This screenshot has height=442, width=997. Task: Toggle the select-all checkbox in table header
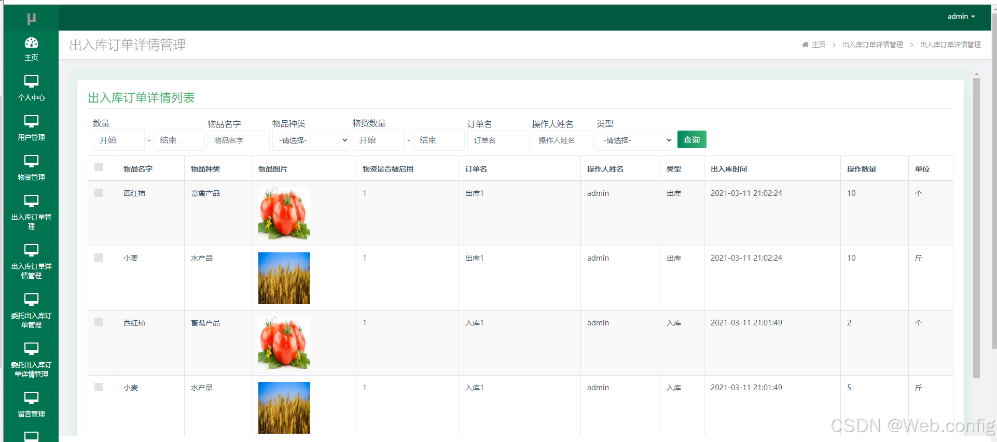coord(99,167)
